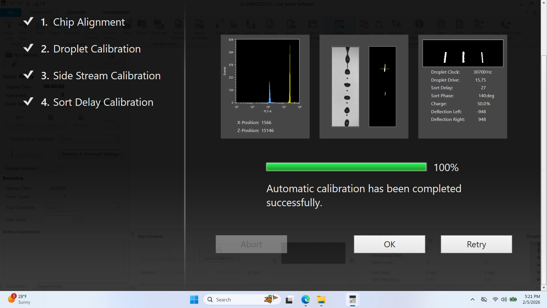Click the FL1-A histogram plot thumbnail

point(268,71)
